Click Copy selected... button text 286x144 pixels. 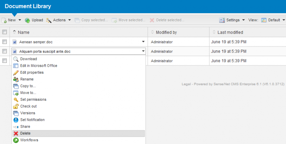click(x=95, y=20)
